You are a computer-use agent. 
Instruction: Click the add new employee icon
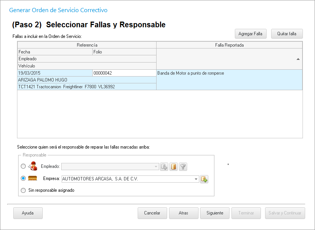pyautogui.click(x=164, y=167)
